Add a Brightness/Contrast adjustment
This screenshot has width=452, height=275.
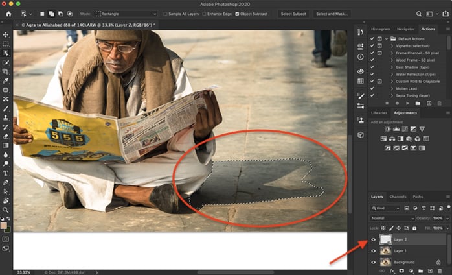click(x=388, y=129)
